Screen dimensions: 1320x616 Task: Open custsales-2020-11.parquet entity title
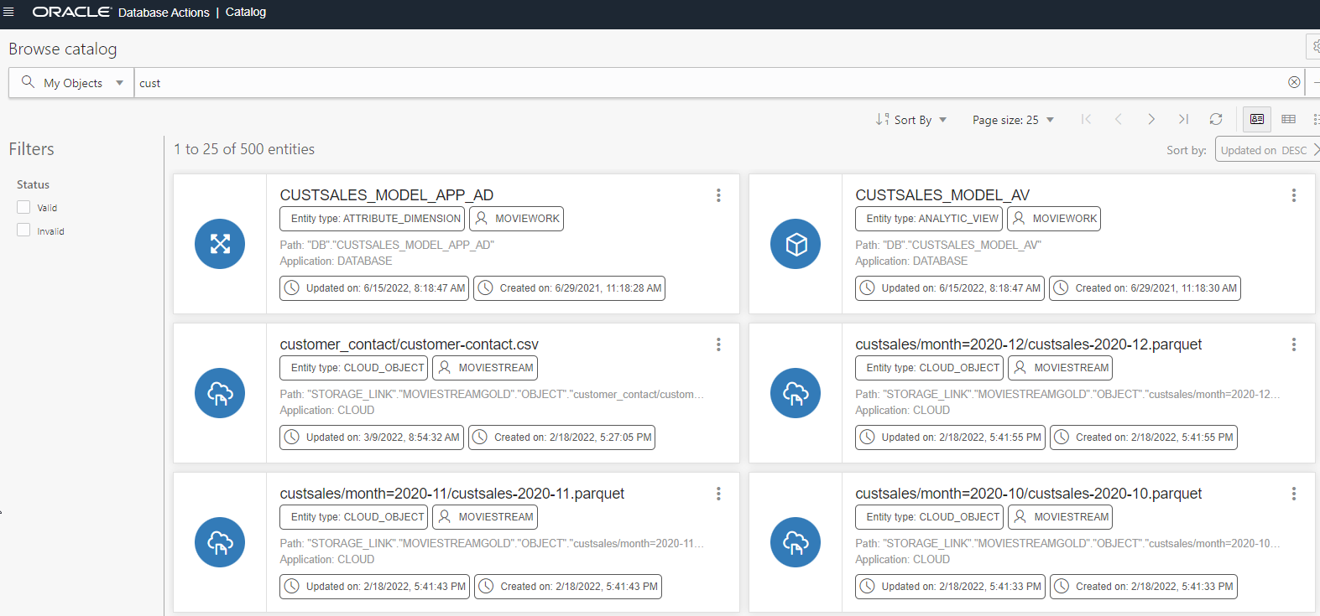[452, 494]
